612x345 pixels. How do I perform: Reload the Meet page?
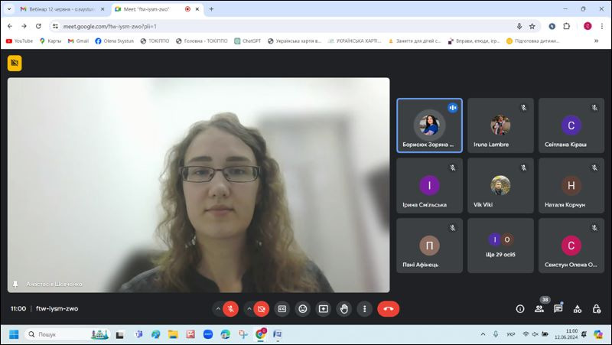click(x=38, y=26)
